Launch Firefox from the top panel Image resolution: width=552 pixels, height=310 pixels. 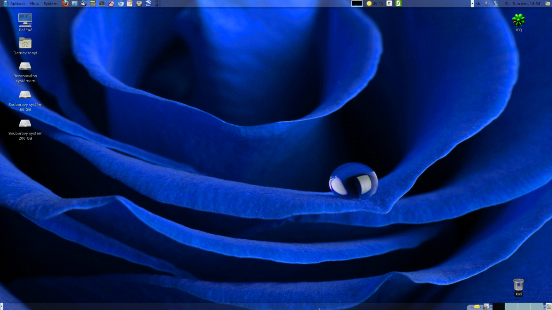coord(65,3)
